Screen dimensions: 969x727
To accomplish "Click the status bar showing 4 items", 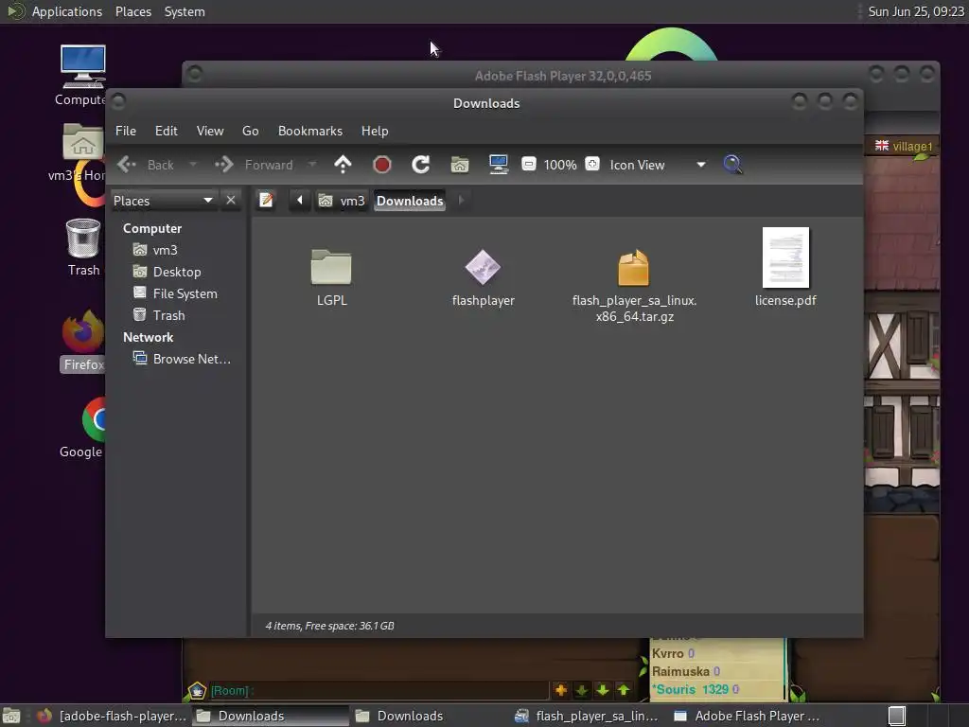I will 329,626.
